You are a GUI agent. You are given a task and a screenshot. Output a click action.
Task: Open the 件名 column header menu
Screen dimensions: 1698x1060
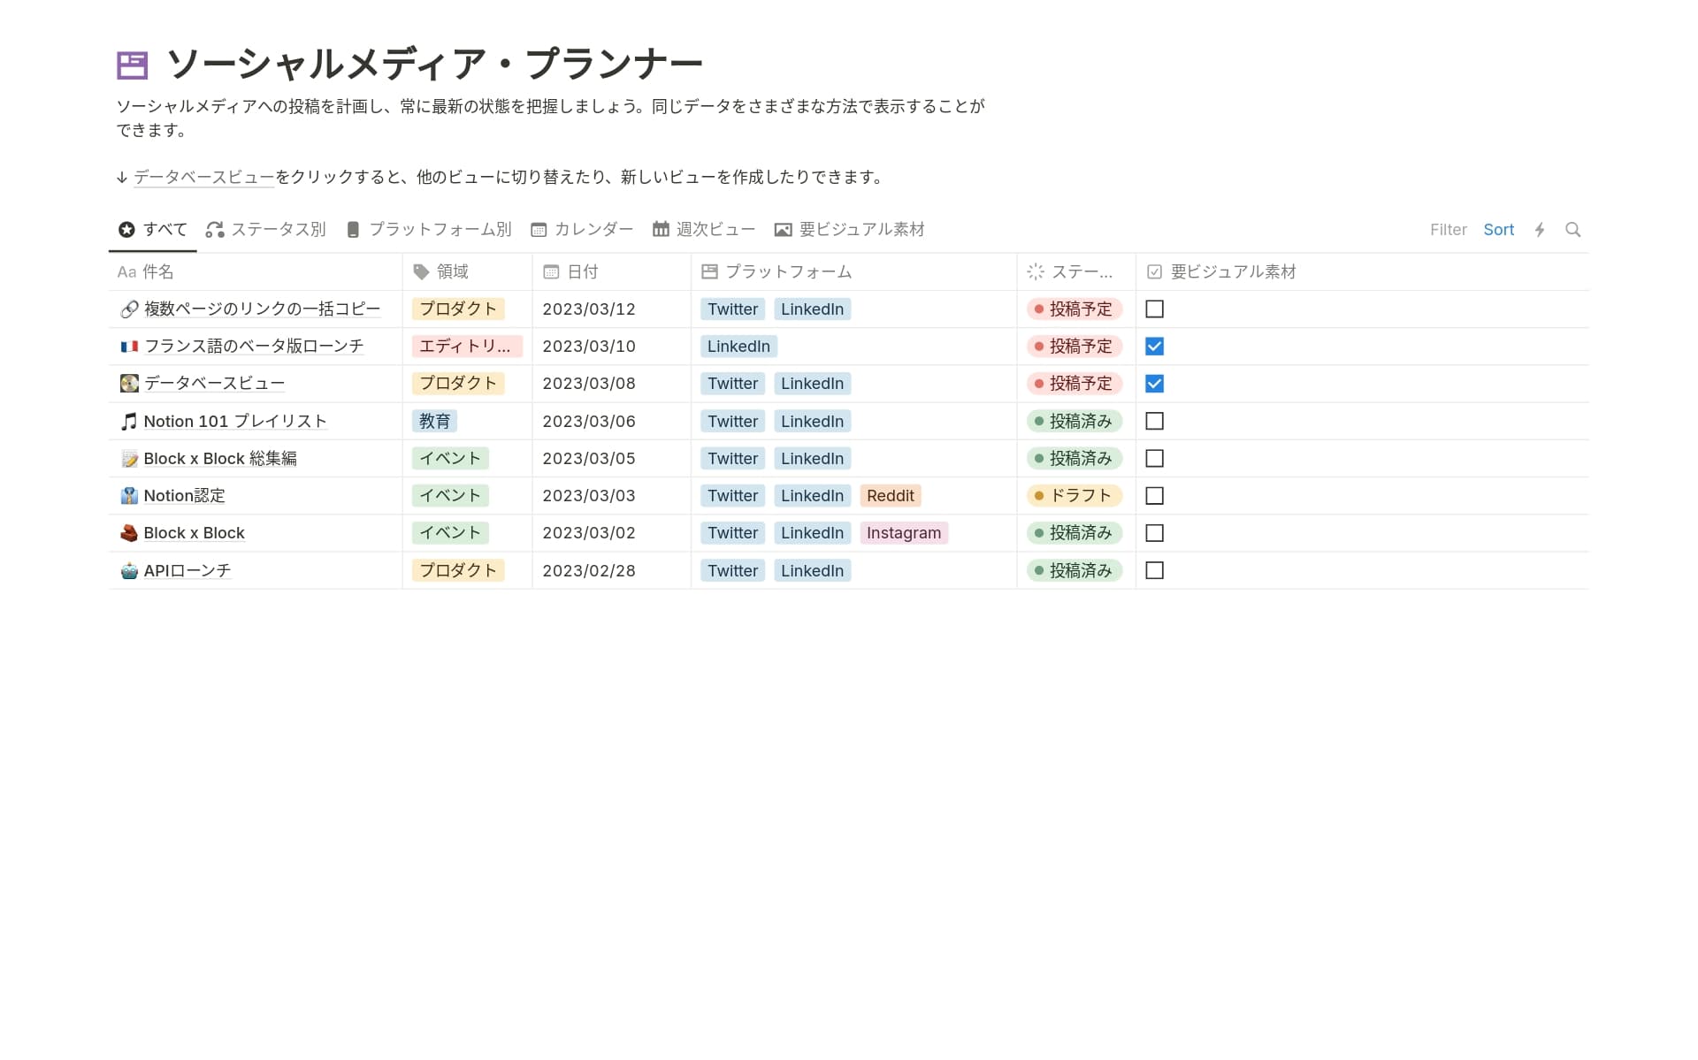pos(157,271)
